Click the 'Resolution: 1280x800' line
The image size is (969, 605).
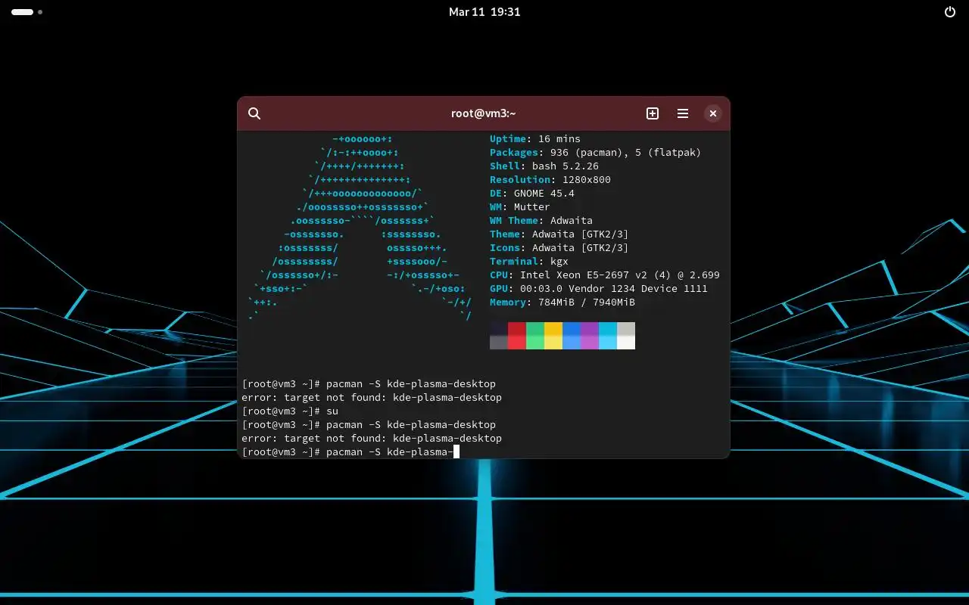click(x=550, y=180)
